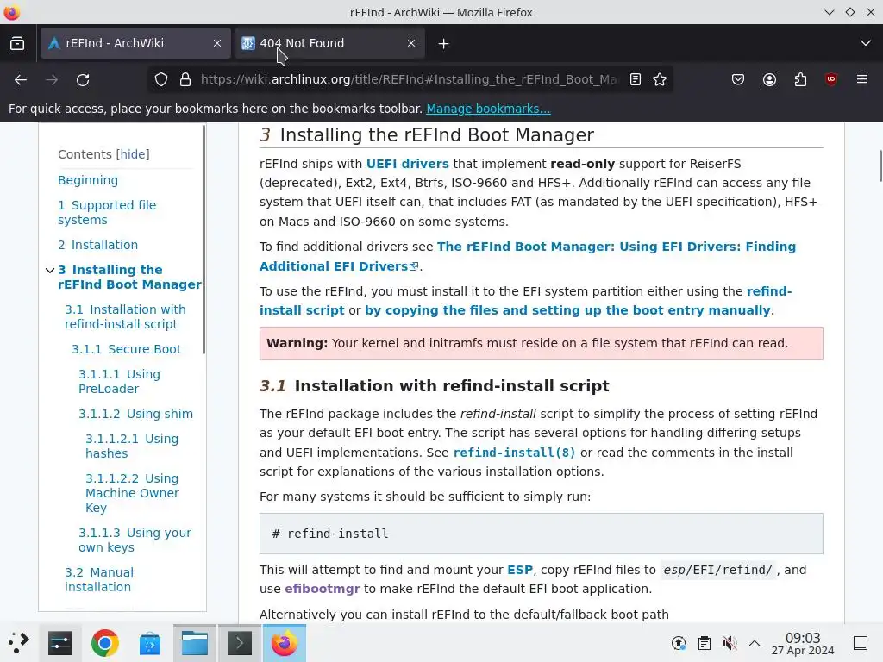Open uBlock Origin extension icon
The width and height of the screenshot is (883, 662).
click(831, 80)
